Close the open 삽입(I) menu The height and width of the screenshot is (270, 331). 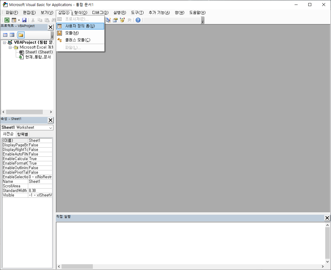pos(64,13)
